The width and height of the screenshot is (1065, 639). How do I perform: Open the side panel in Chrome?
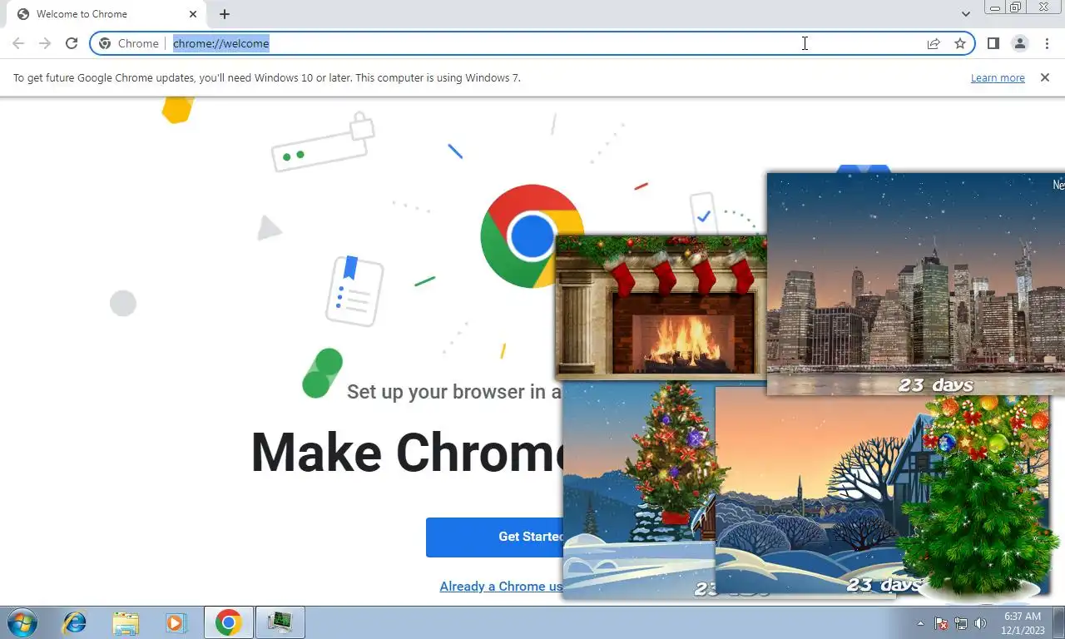(993, 43)
